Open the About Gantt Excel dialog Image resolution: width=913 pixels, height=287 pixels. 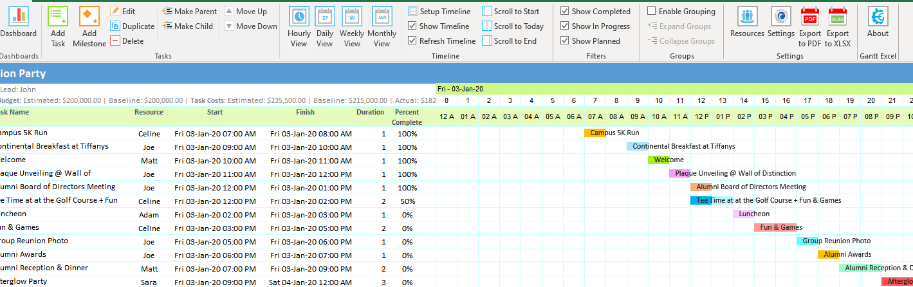(x=878, y=17)
